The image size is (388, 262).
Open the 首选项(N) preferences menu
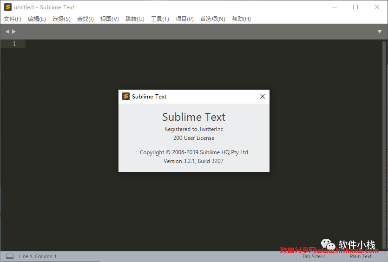(212, 19)
